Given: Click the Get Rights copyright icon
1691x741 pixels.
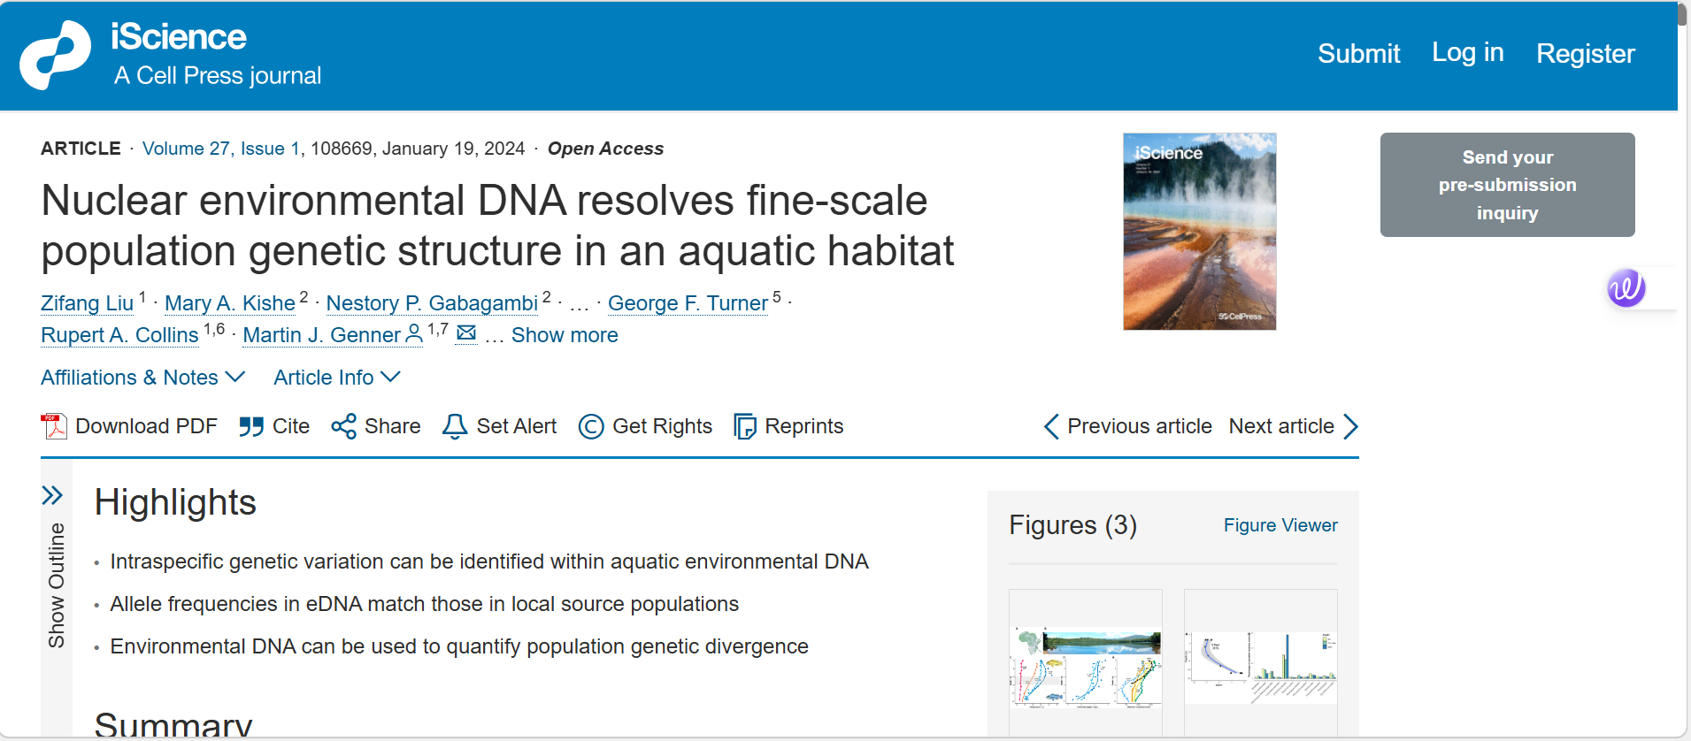Looking at the screenshot, I should pyautogui.click(x=591, y=426).
